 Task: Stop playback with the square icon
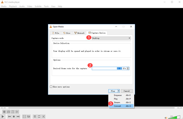14,116
